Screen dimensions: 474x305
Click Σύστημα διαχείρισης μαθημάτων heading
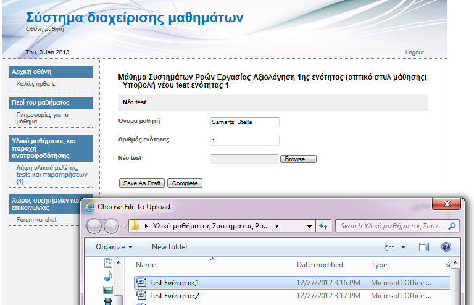coord(135,17)
